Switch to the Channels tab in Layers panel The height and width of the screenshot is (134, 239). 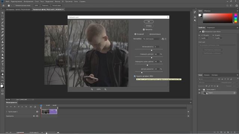pyautogui.click(x=207, y=75)
